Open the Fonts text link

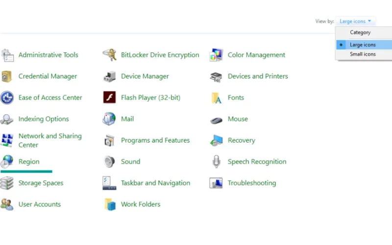[236, 98]
